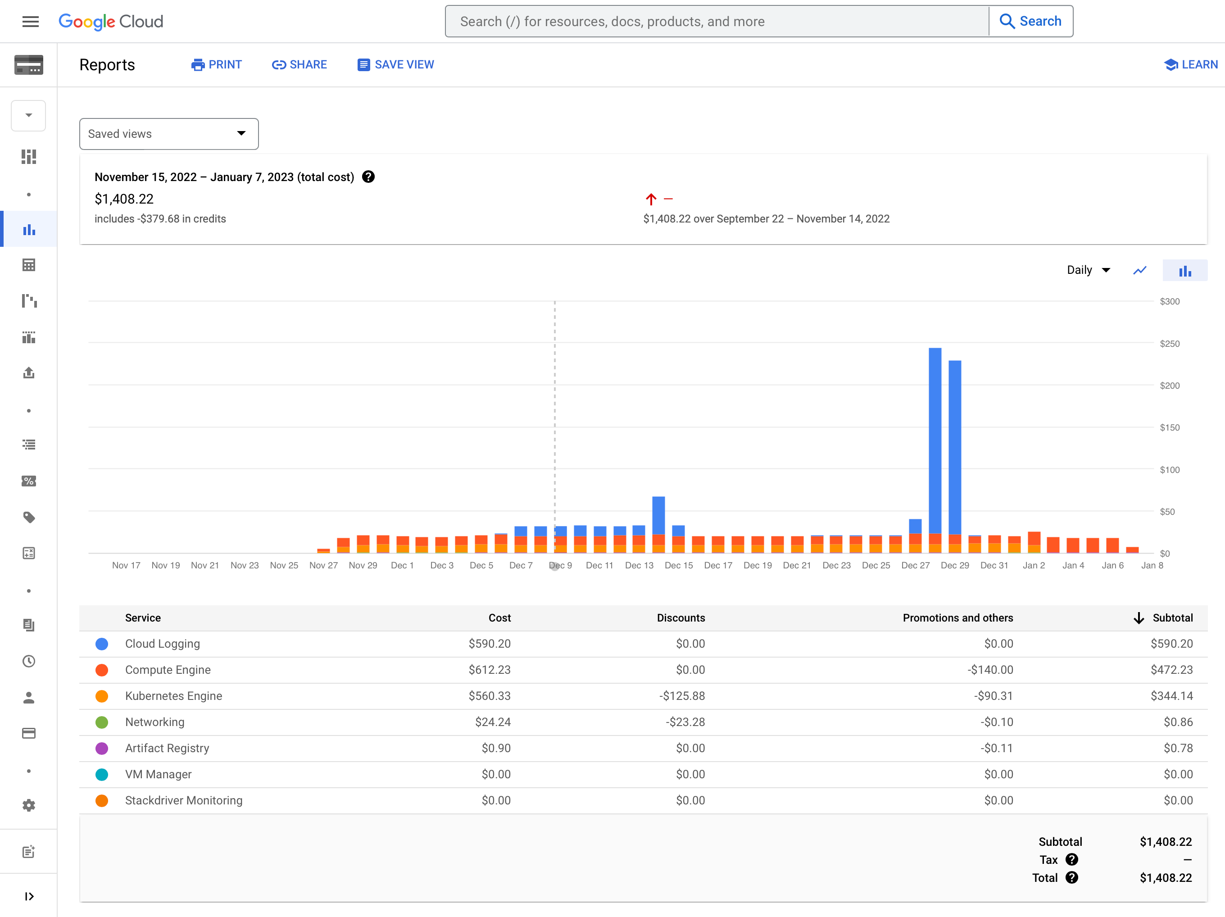Click the Service column header
The width and height of the screenshot is (1225, 917).
pyautogui.click(x=143, y=618)
